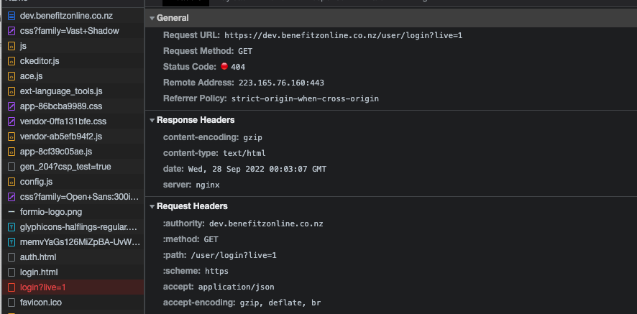
Task: Collapse the General section
Action: pyautogui.click(x=152, y=18)
